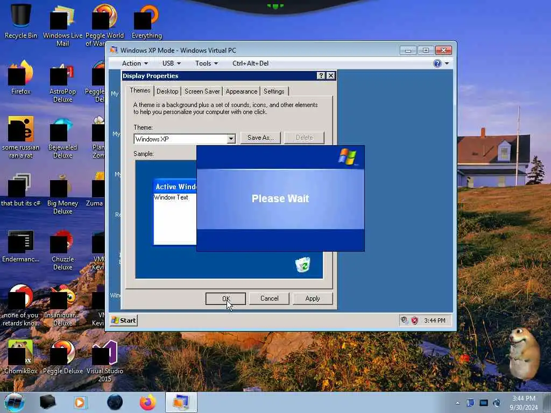This screenshot has width=551, height=413.
Task: Open Windows Live Mail desktop shortcut
Action: tap(62, 25)
